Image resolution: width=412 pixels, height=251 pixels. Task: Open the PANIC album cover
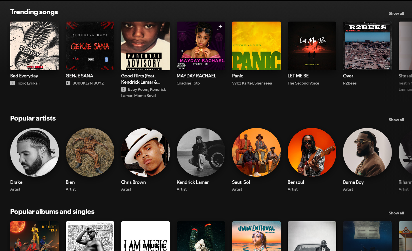coord(256,46)
